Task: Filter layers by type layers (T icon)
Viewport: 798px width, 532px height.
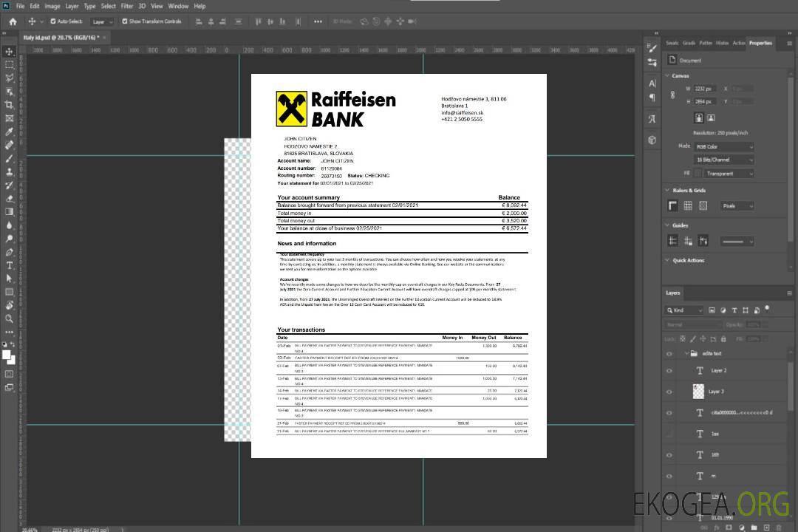Action: coord(734,310)
